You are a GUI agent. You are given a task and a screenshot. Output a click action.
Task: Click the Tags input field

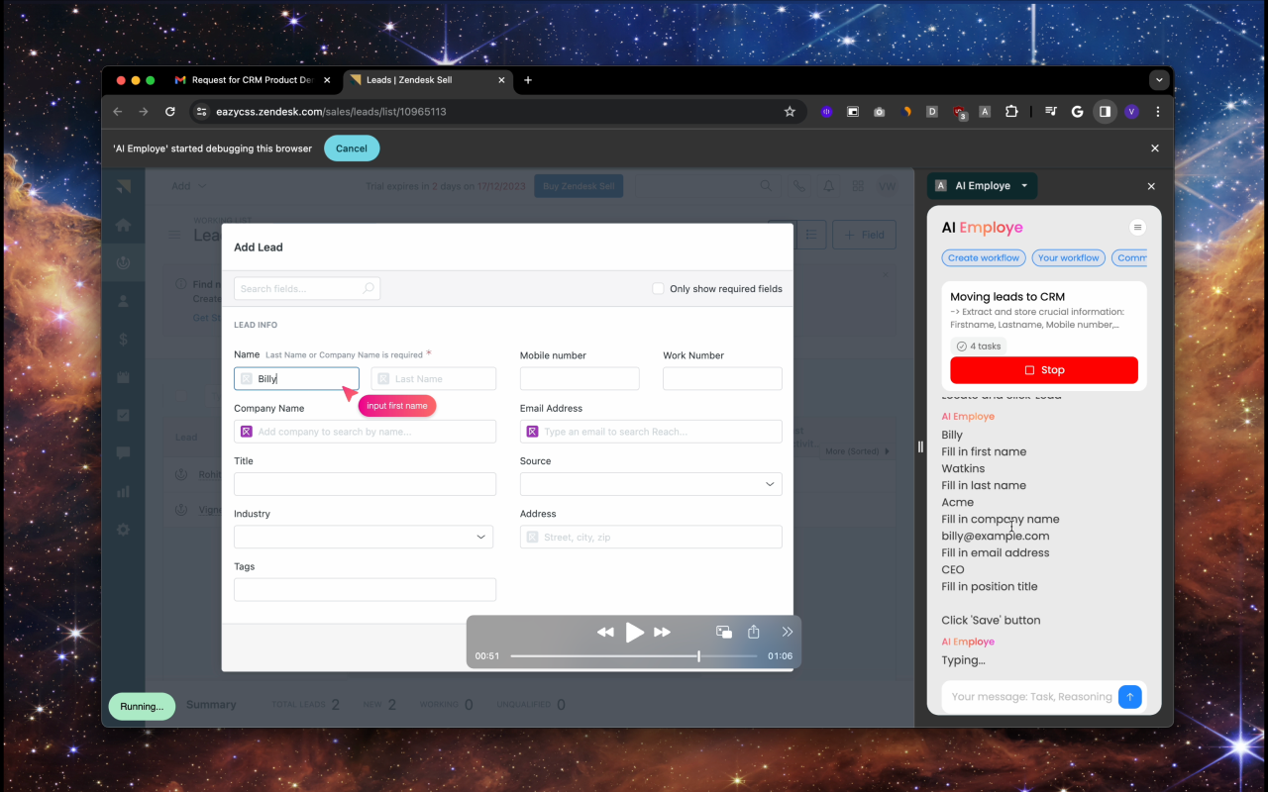coord(365,589)
